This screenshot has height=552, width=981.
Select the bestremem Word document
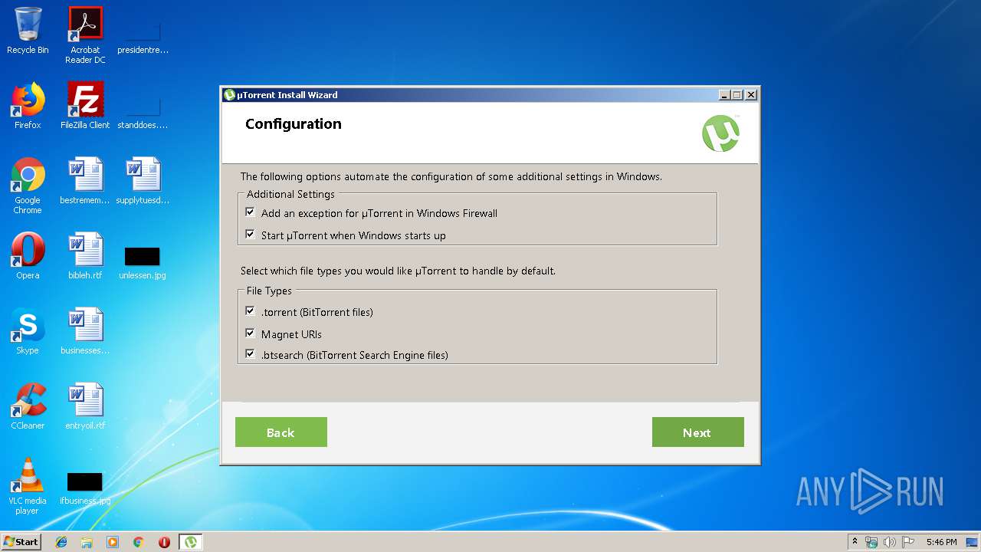tap(85, 181)
